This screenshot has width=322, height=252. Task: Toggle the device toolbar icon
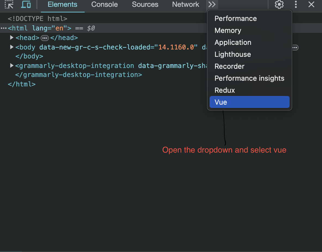(x=26, y=4)
